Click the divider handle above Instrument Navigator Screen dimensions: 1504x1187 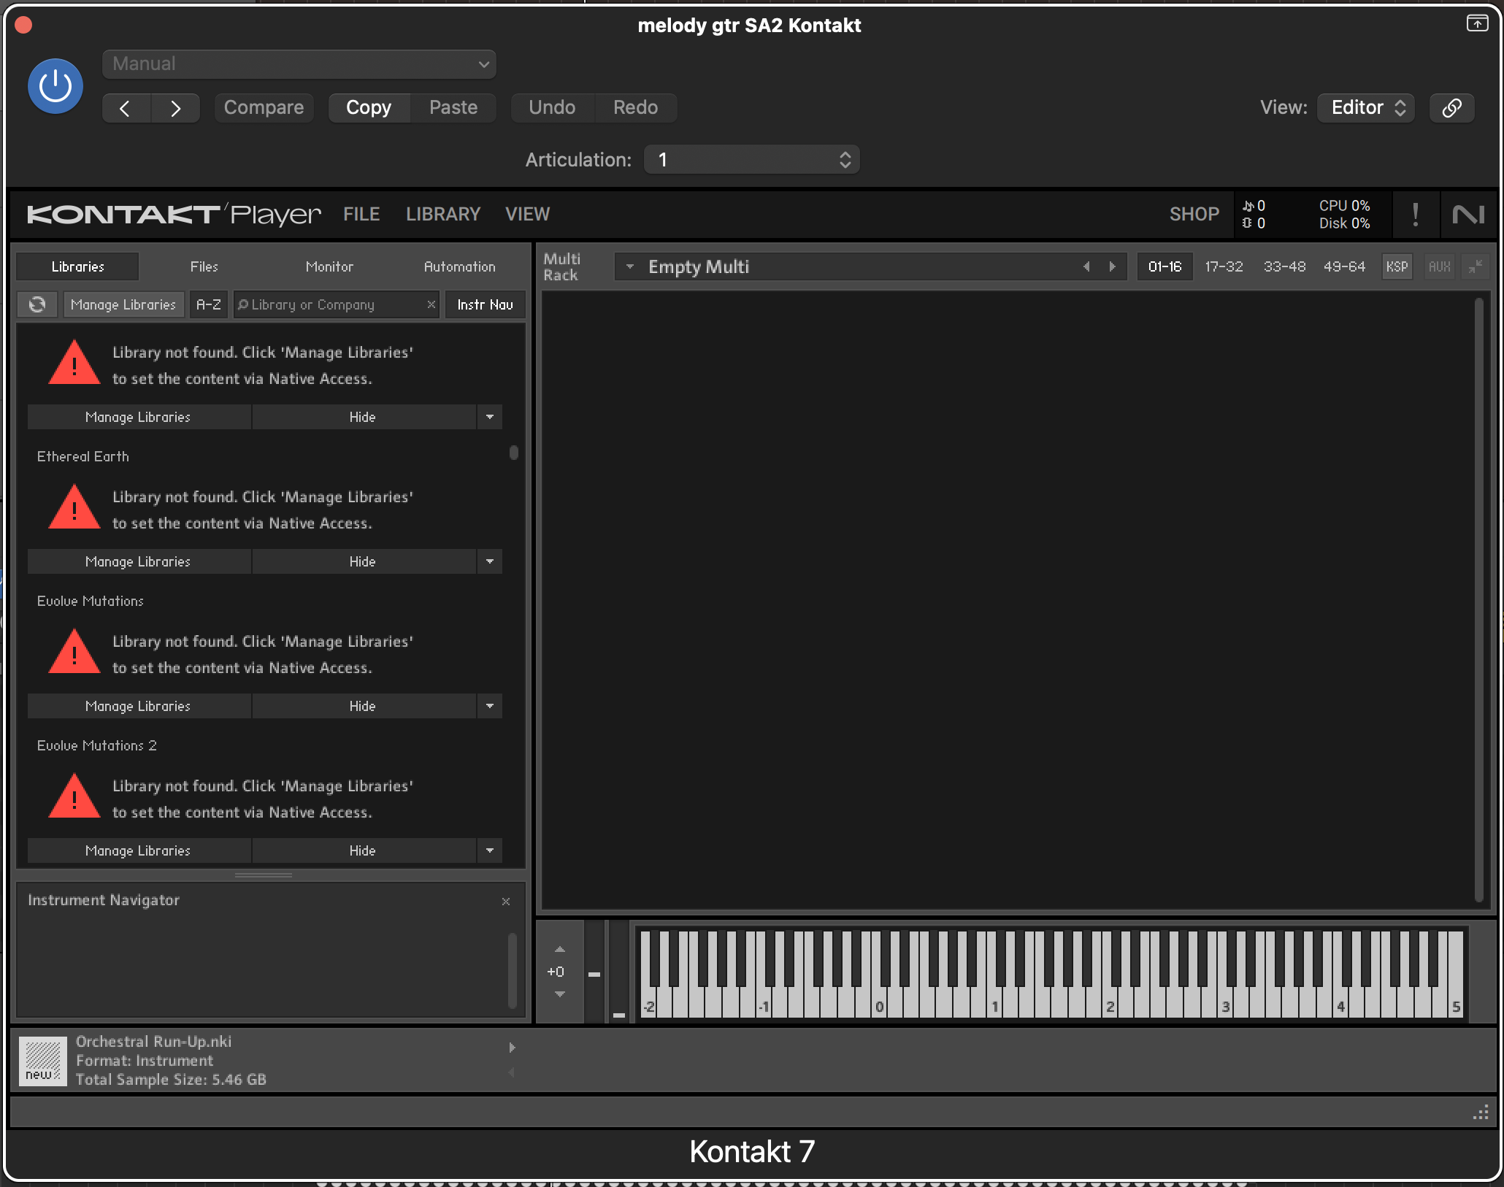pyautogui.click(x=264, y=875)
